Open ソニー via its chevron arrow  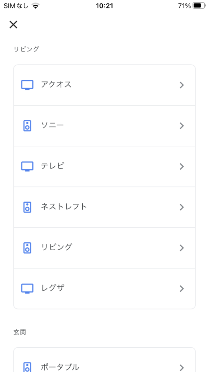click(182, 126)
